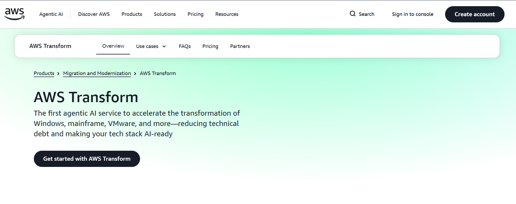Follow the Products breadcrumb link
516x204 pixels.
(x=44, y=73)
